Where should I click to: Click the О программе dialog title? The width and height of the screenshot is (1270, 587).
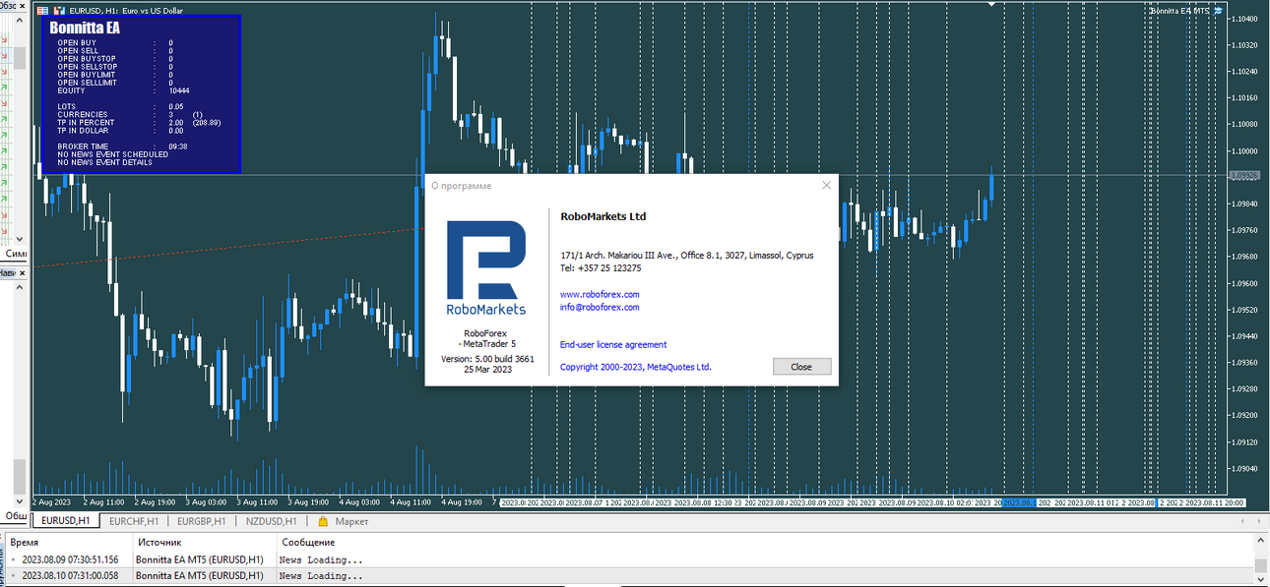pos(461,186)
